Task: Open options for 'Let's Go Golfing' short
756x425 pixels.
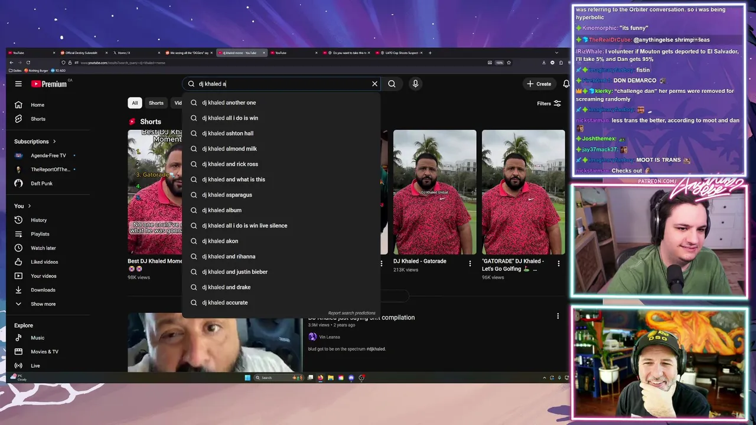Action: 559,263
